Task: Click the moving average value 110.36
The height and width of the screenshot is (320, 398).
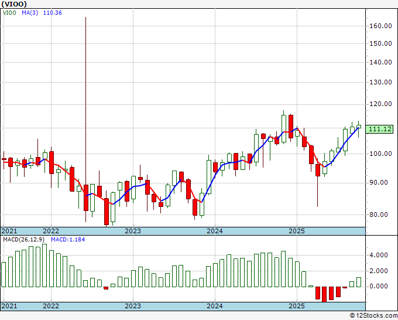Action: [52, 13]
